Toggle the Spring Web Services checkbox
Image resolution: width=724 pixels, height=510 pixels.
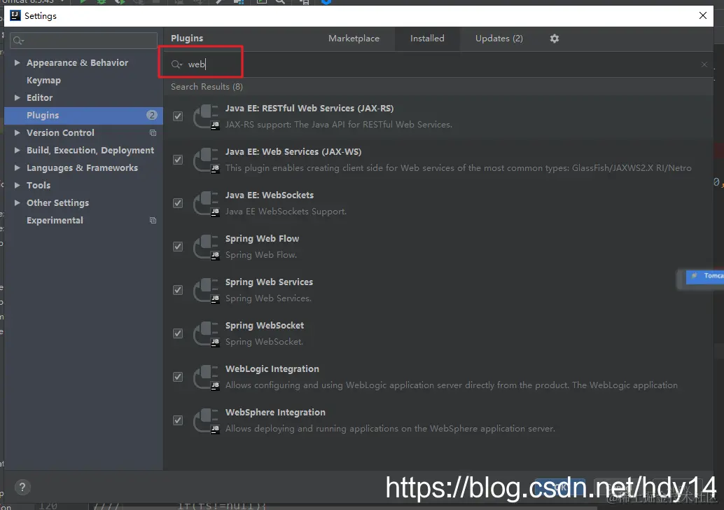pos(178,290)
